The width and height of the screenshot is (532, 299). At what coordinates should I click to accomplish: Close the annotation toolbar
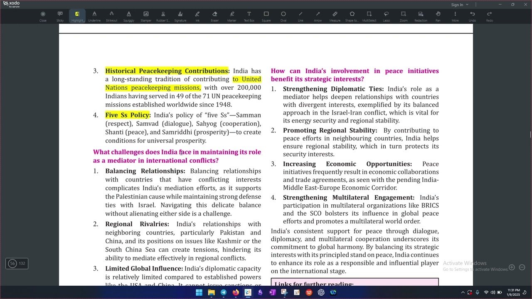point(43,16)
